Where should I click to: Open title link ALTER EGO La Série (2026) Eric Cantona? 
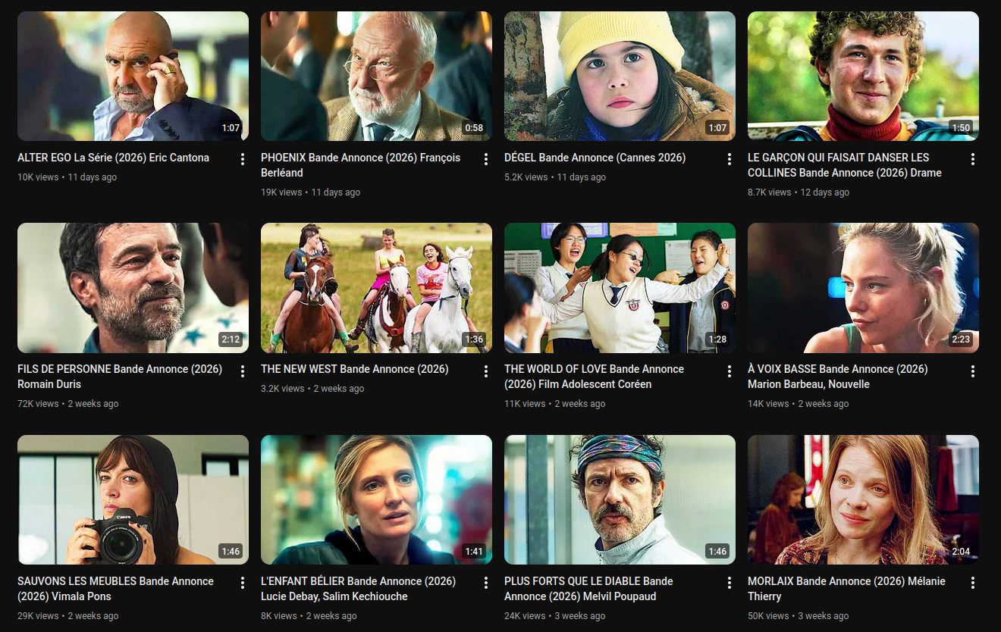click(113, 158)
